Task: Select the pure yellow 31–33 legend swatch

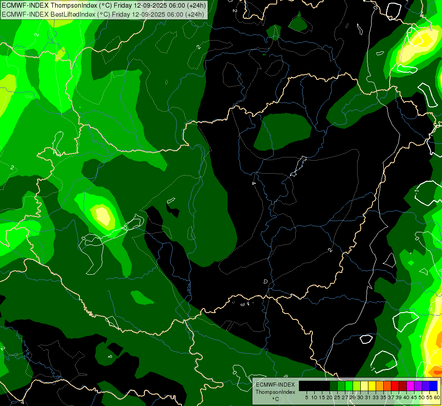Action: [372, 386]
